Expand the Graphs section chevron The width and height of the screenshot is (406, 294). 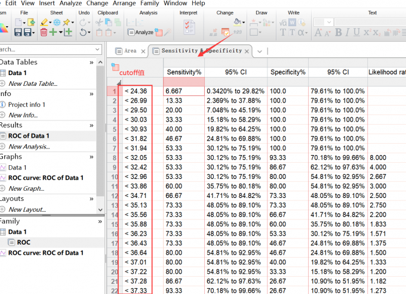point(91,157)
